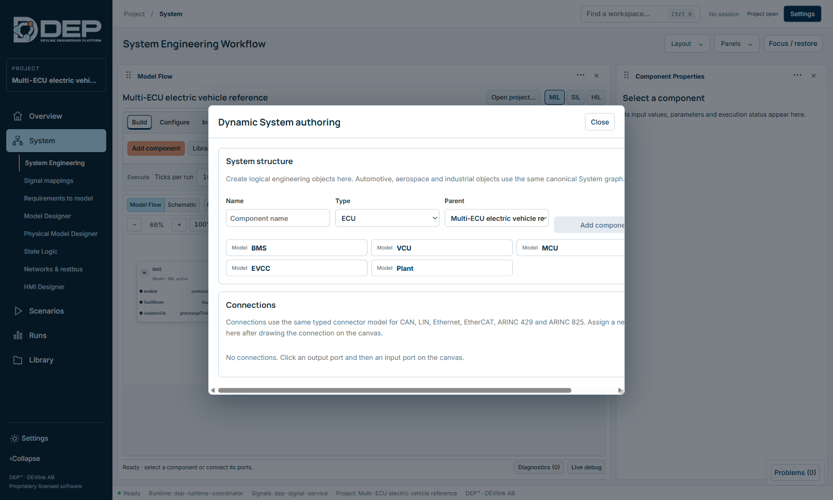This screenshot has width=833, height=500.
Task: Click the System hierarchy icon in sidebar
Action: tap(18, 141)
